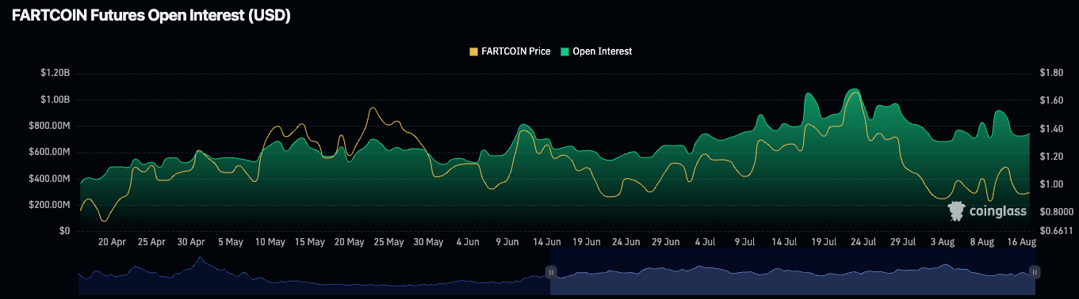Viewport: 1079px width, 299px height.
Task: Click the $0 left axis label
Action: coord(64,231)
